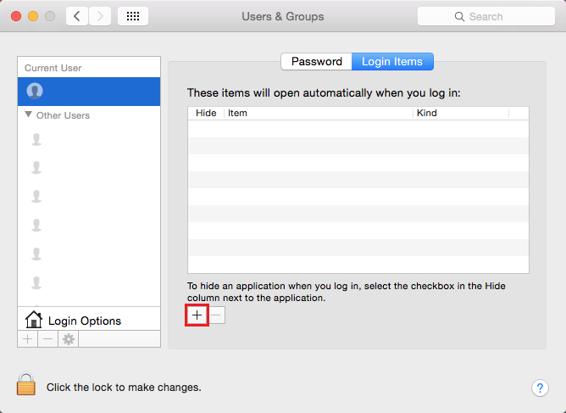Sort by the Kind column header
Image resolution: width=566 pixels, height=413 pixels.
point(461,113)
